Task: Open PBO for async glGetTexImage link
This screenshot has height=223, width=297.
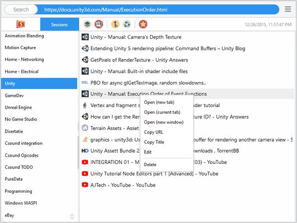Action: [148, 83]
